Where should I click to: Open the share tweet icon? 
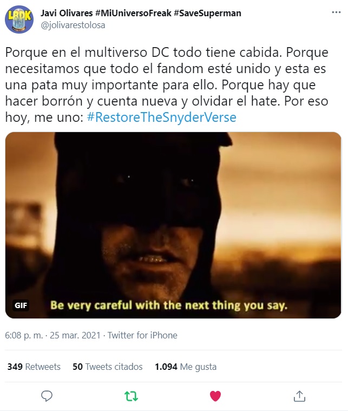299,396
